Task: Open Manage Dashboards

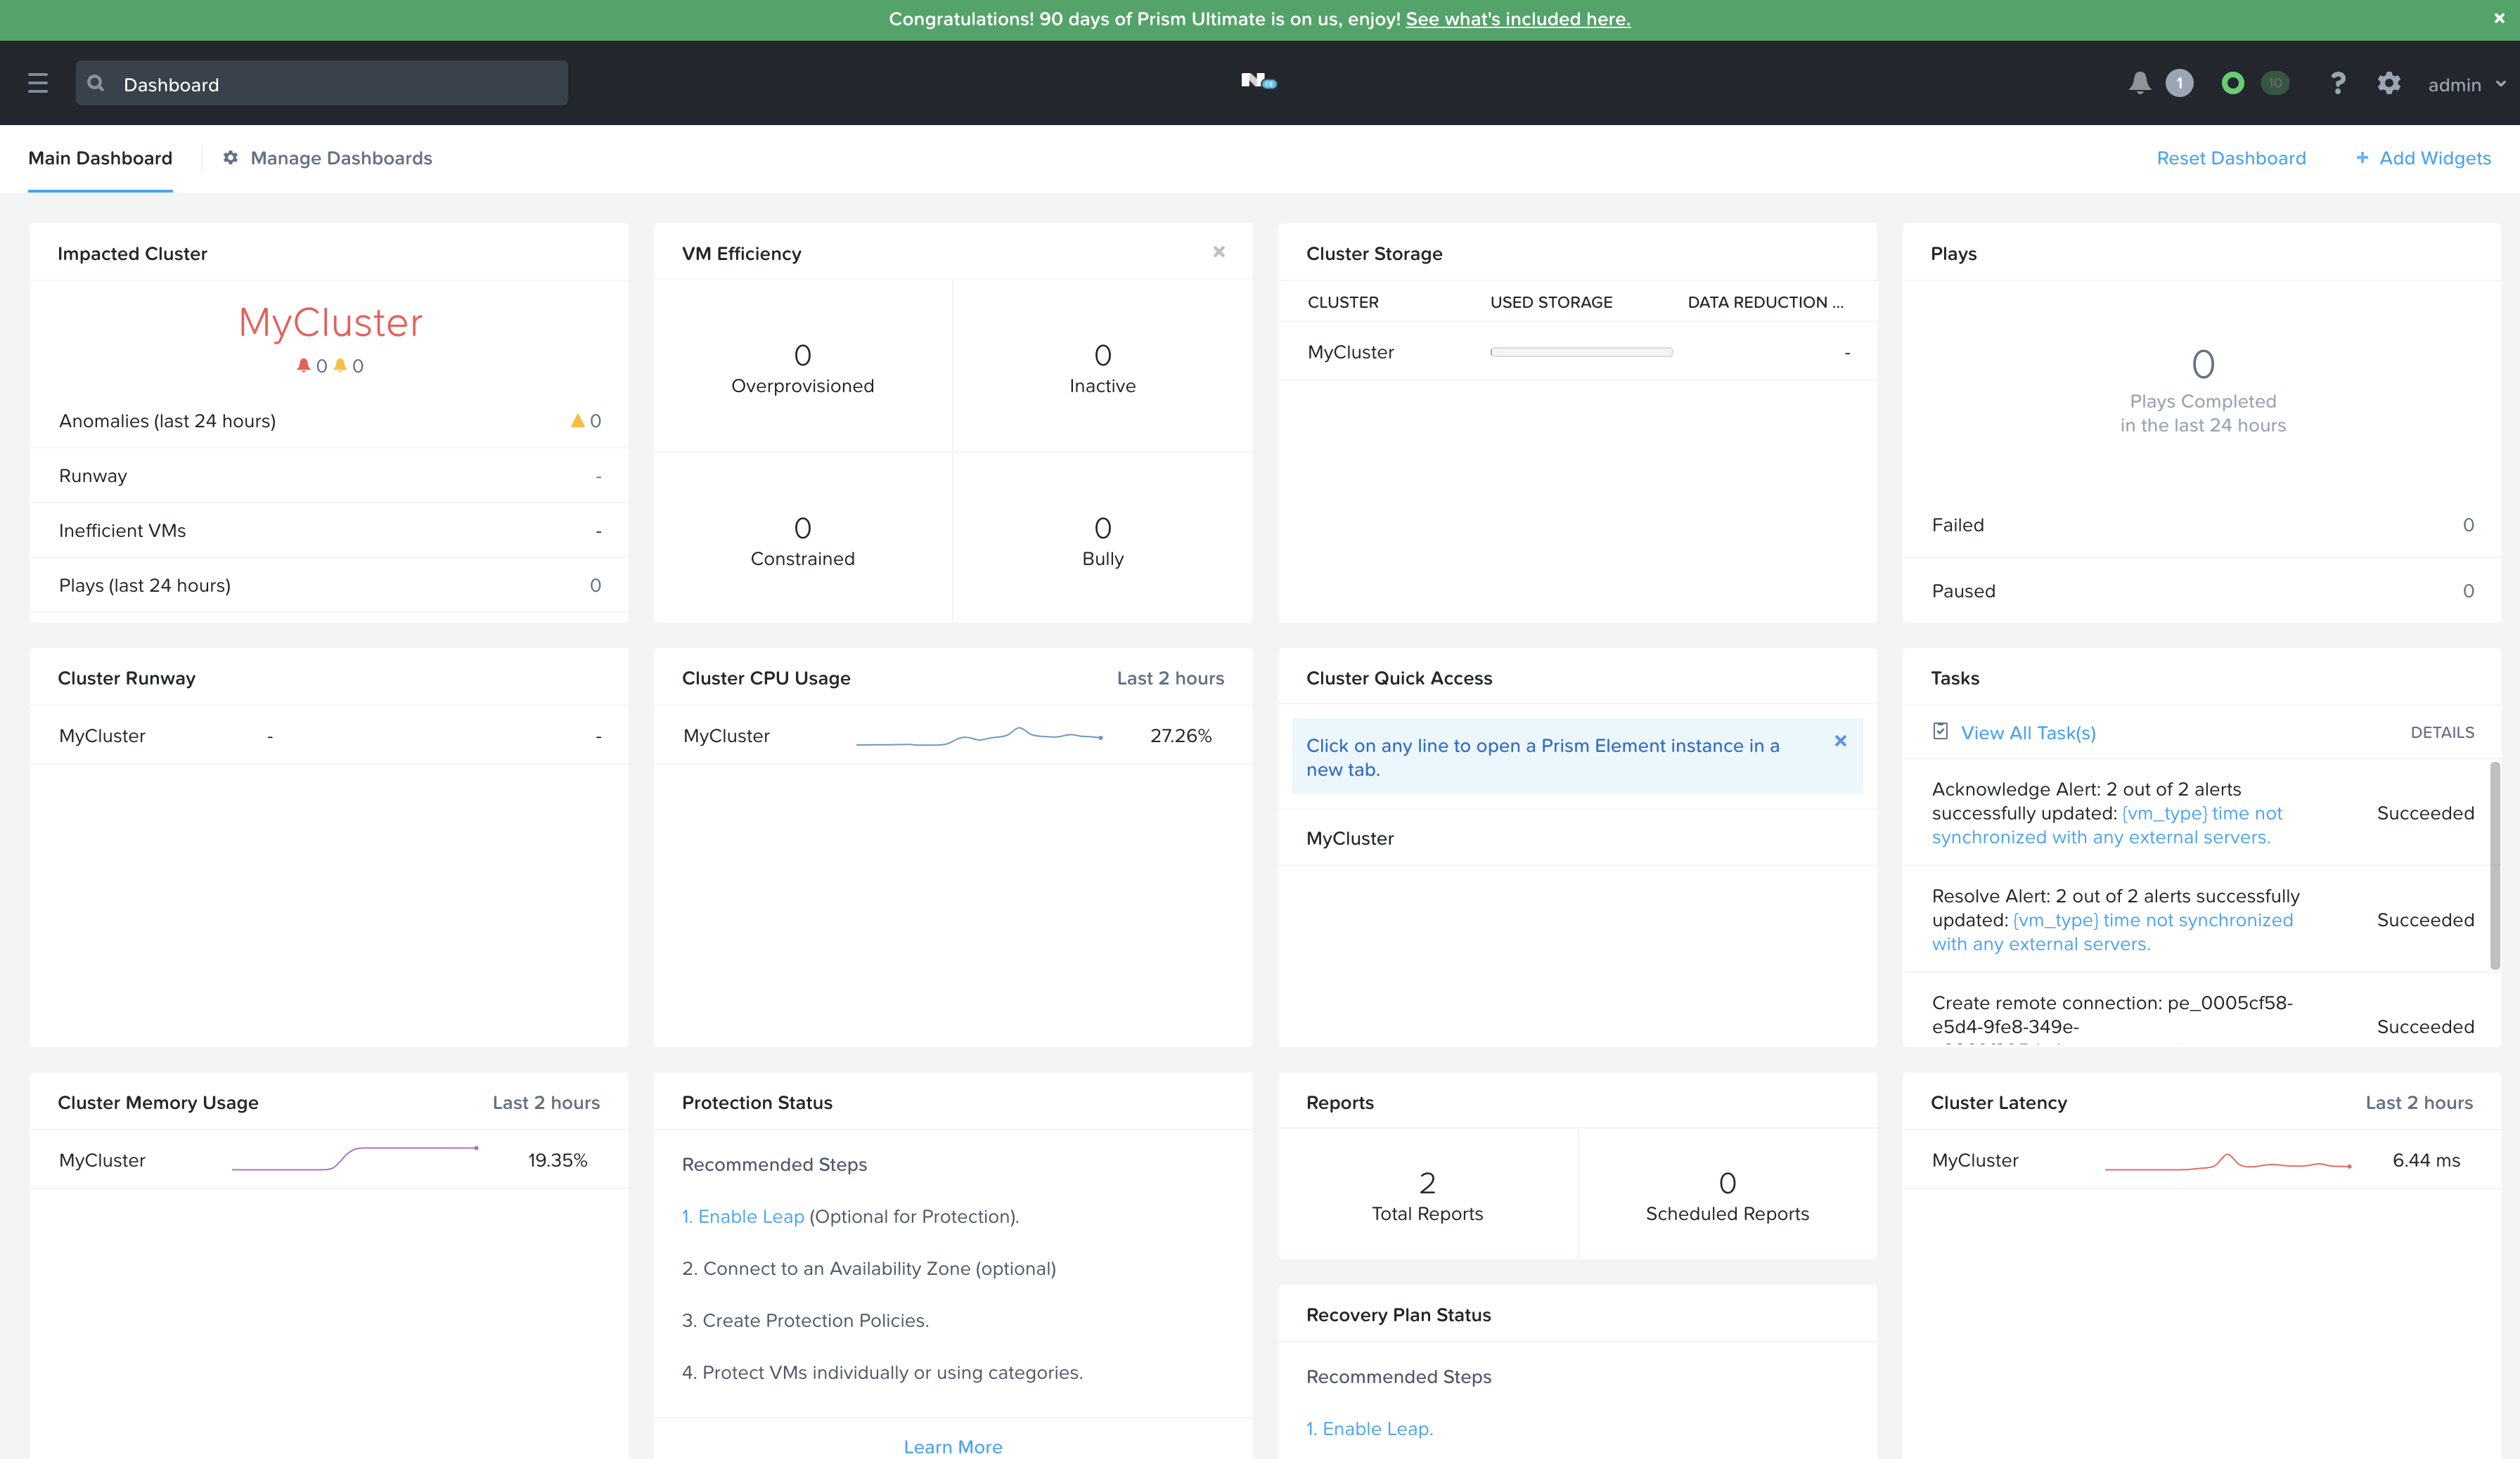Action: point(341,158)
